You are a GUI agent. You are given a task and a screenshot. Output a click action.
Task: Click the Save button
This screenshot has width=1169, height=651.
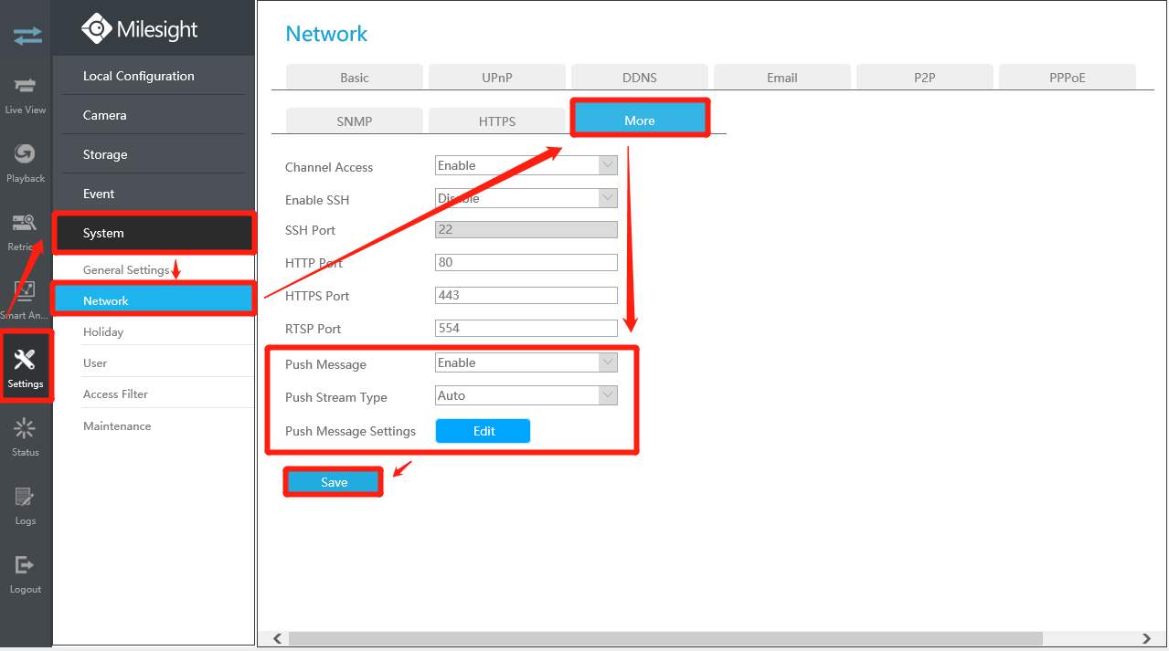point(334,482)
